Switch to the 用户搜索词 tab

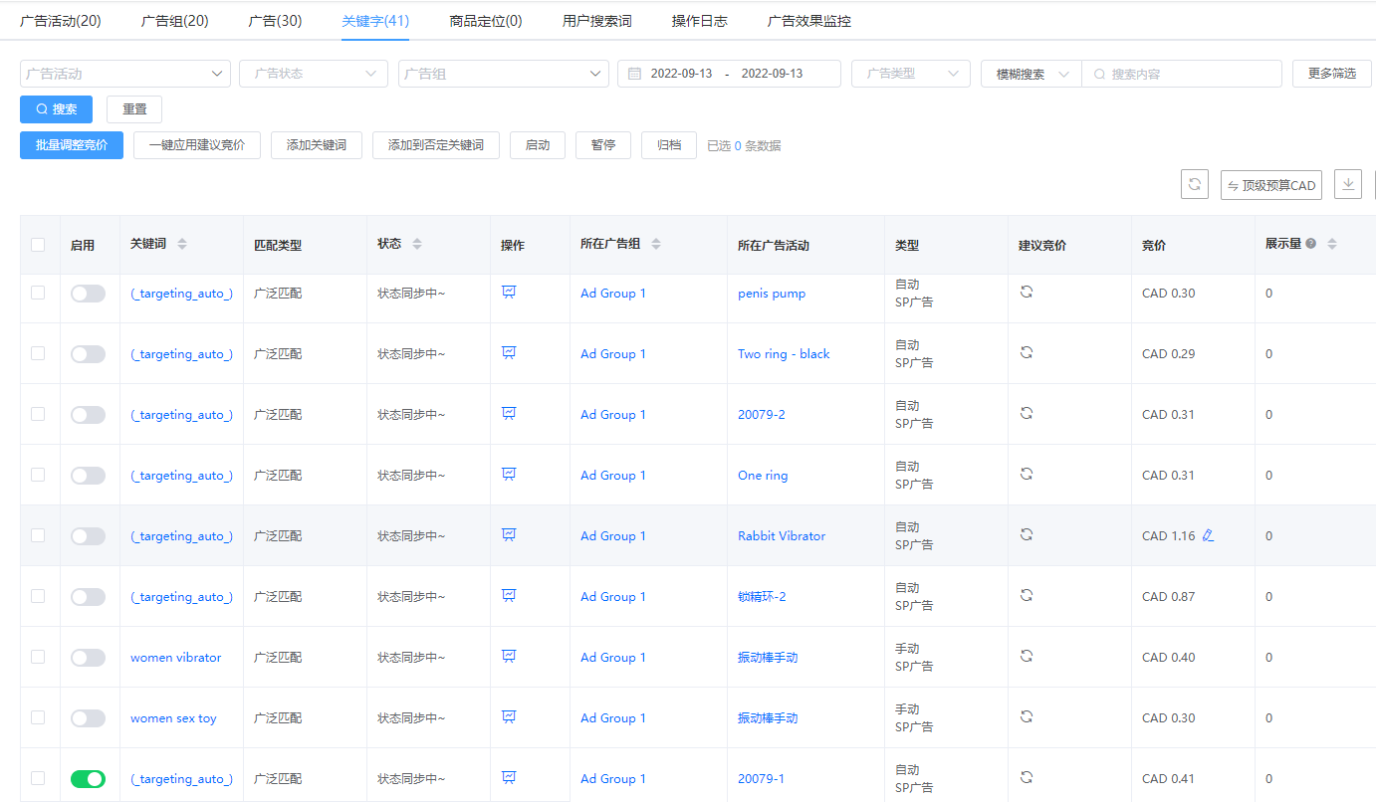tap(596, 21)
